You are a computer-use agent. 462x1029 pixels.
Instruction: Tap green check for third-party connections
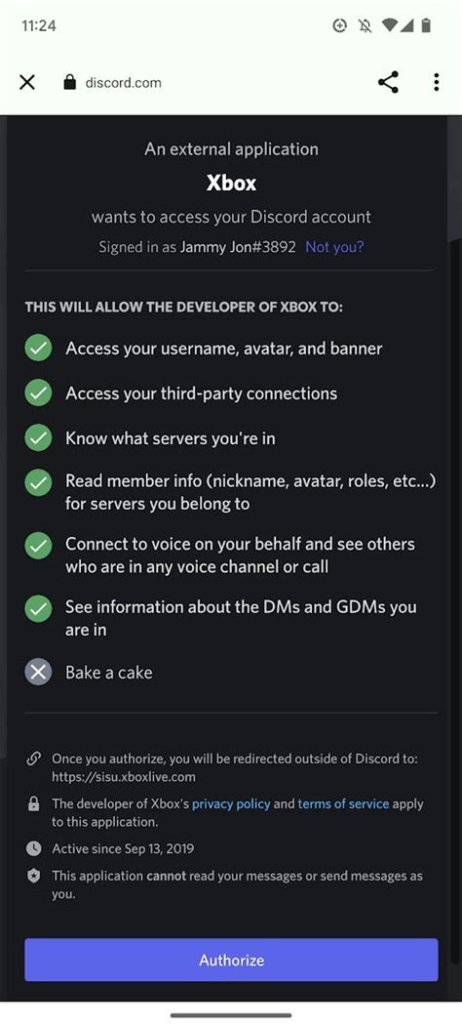point(39,393)
